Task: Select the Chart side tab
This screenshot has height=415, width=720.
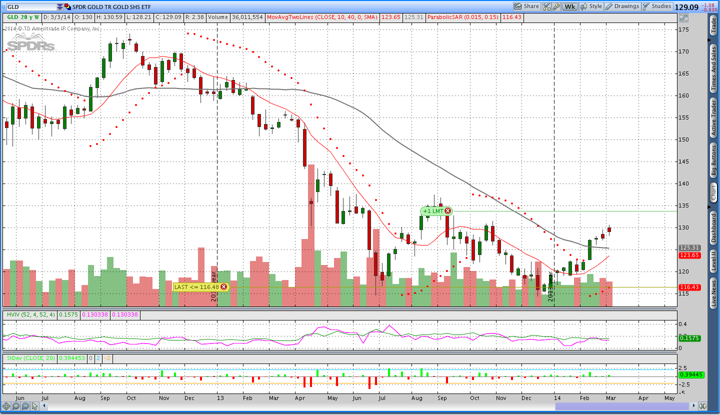Action: [713, 192]
